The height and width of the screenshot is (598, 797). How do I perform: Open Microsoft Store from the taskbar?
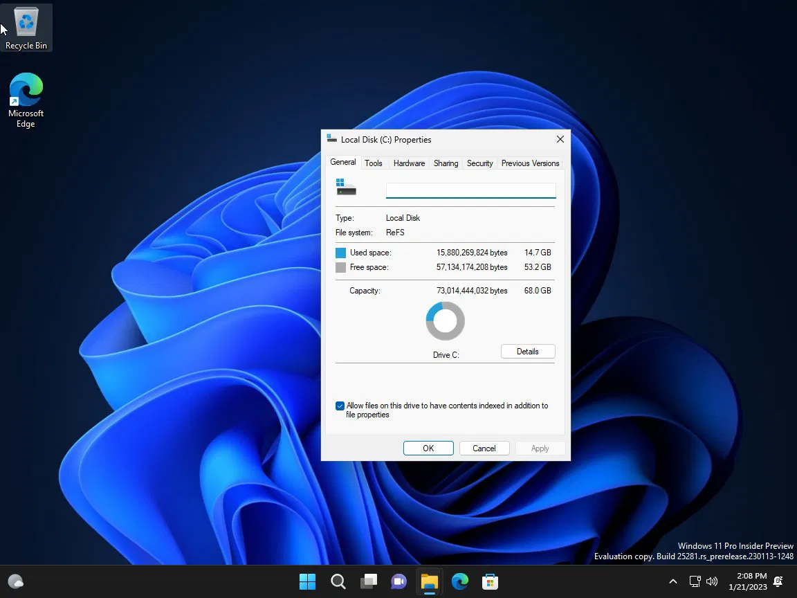click(x=490, y=581)
